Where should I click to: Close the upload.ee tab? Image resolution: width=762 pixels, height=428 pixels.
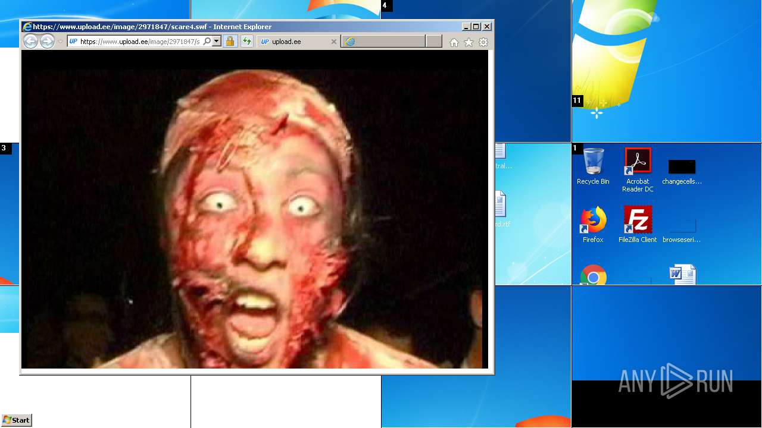(333, 42)
